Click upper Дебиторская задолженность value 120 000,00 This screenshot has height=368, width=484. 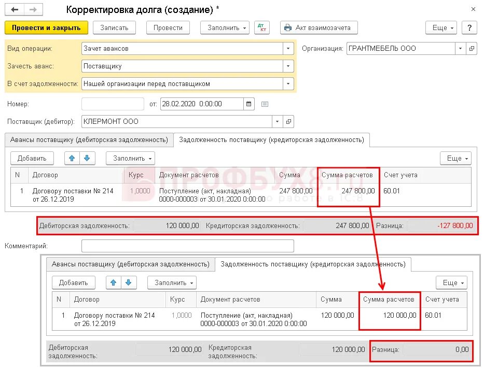183,225
